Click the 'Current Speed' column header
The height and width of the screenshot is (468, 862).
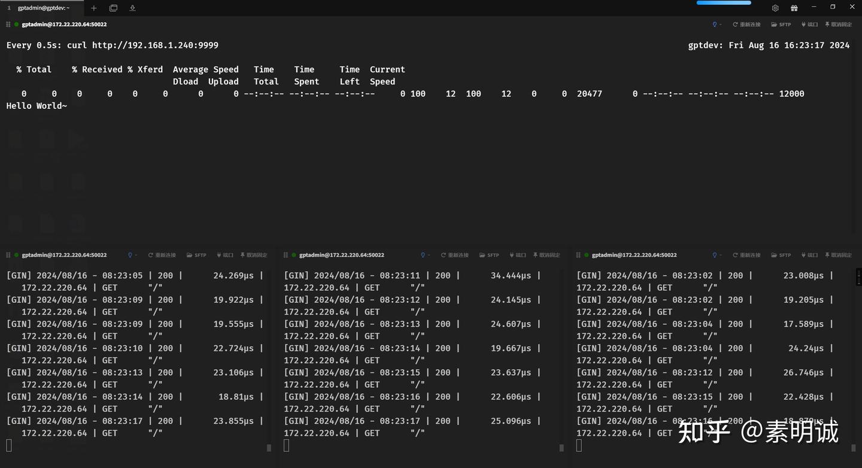click(x=387, y=75)
